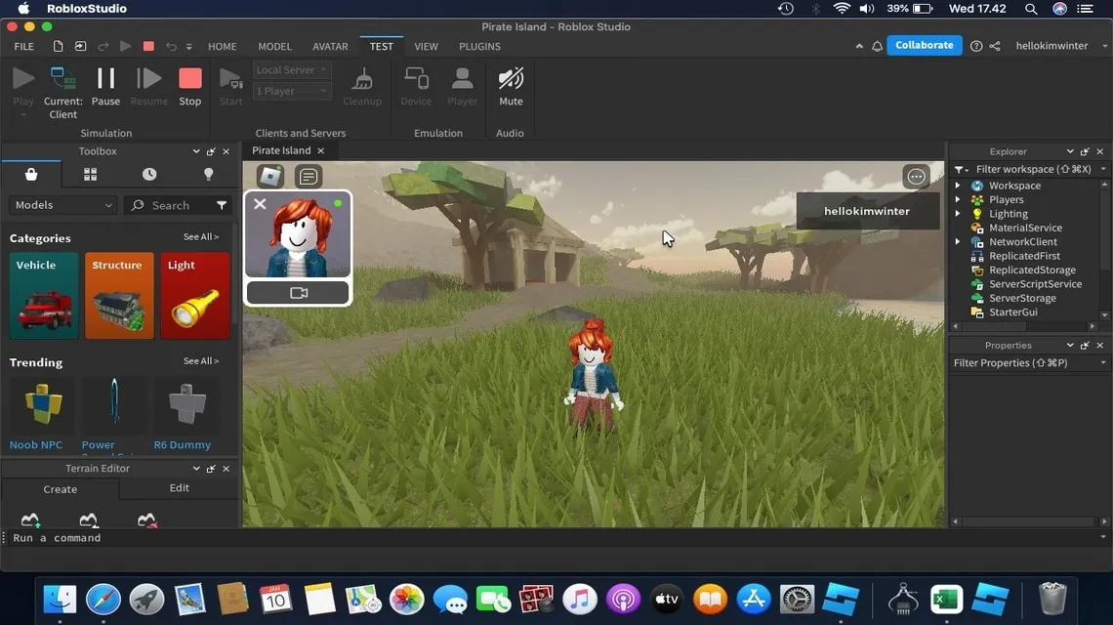Open the Toolbox search filter icon
Screen dimensions: 1113x625
(x=222, y=205)
